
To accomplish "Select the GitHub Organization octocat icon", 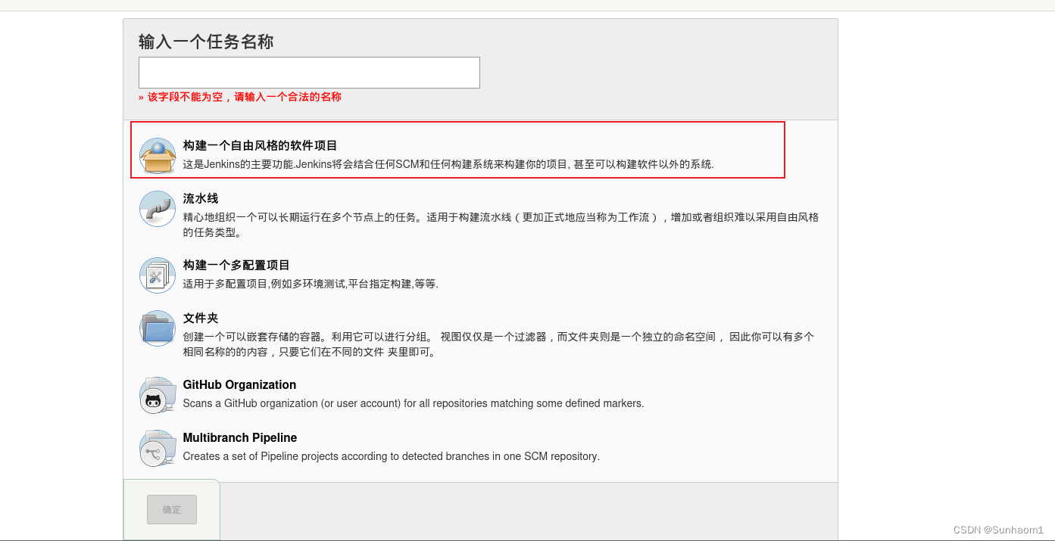I will tap(158, 395).
